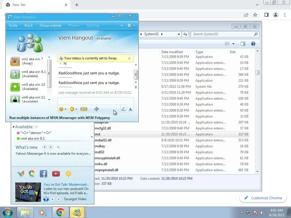Click the chat message input field
This screenshot has height=218, width=291.
pos(95,101)
